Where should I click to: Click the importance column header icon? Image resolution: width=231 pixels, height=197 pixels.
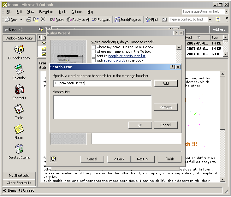pyautogui.click(x=39, y=38)
